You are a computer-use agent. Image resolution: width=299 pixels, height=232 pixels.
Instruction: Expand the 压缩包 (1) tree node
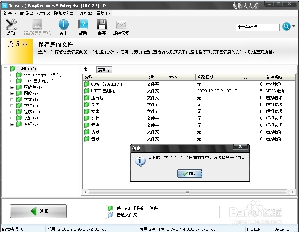(x=12, y=87)
